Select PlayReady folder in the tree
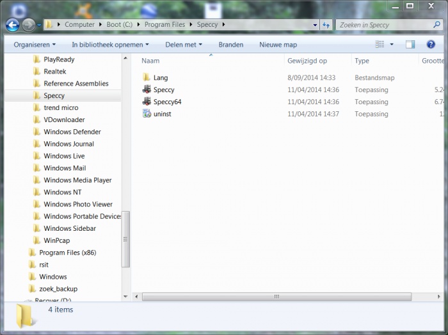The width and height of the screenshot is (448, 335). (59, 59)
